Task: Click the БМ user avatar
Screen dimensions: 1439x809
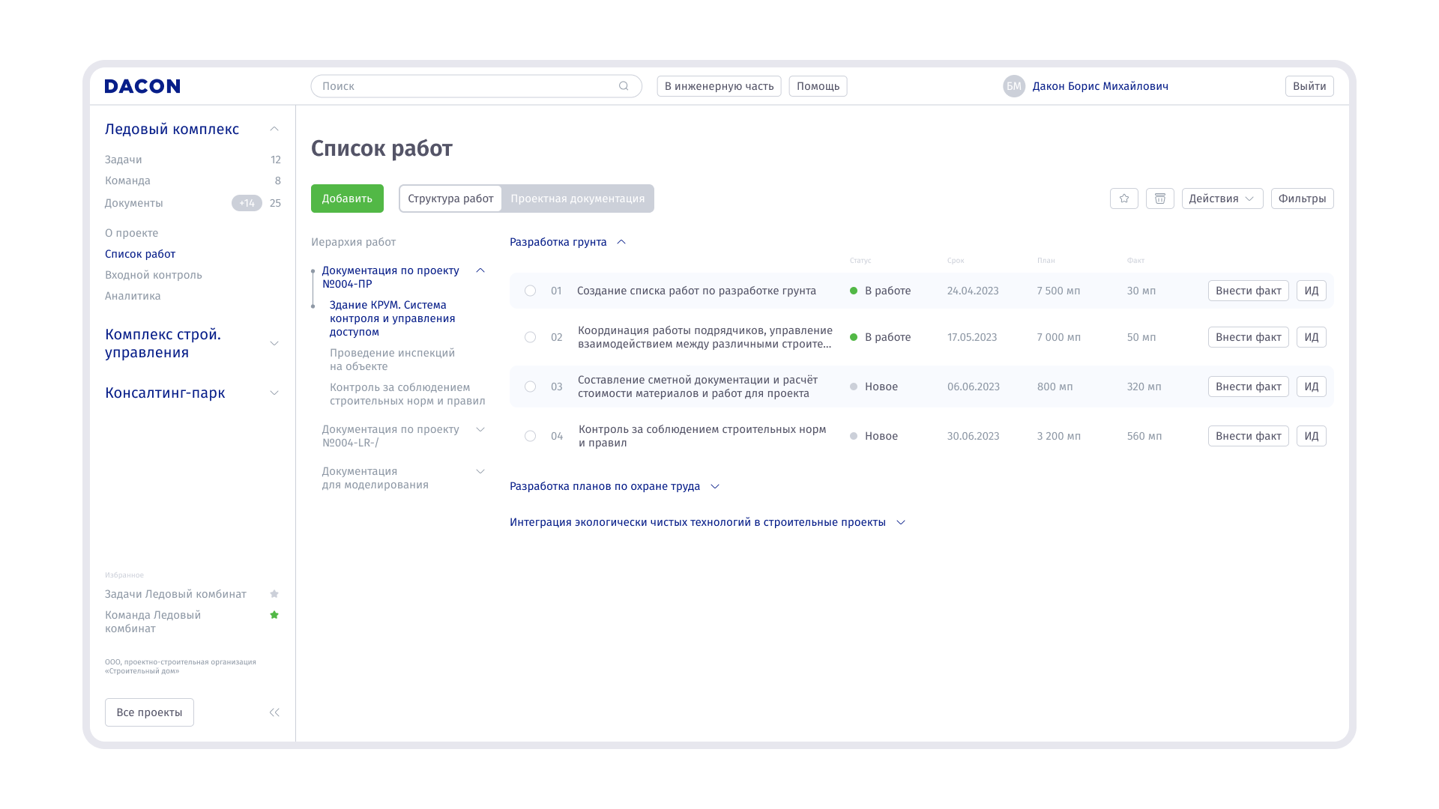Action: coord(1013,86)
